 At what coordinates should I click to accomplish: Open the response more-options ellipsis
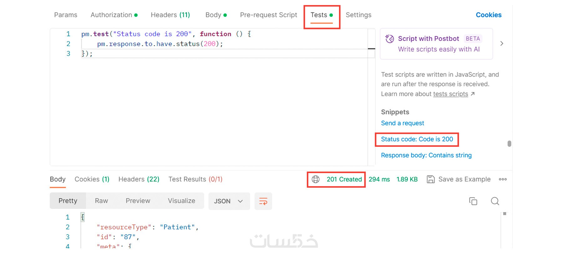pos(503,179)
